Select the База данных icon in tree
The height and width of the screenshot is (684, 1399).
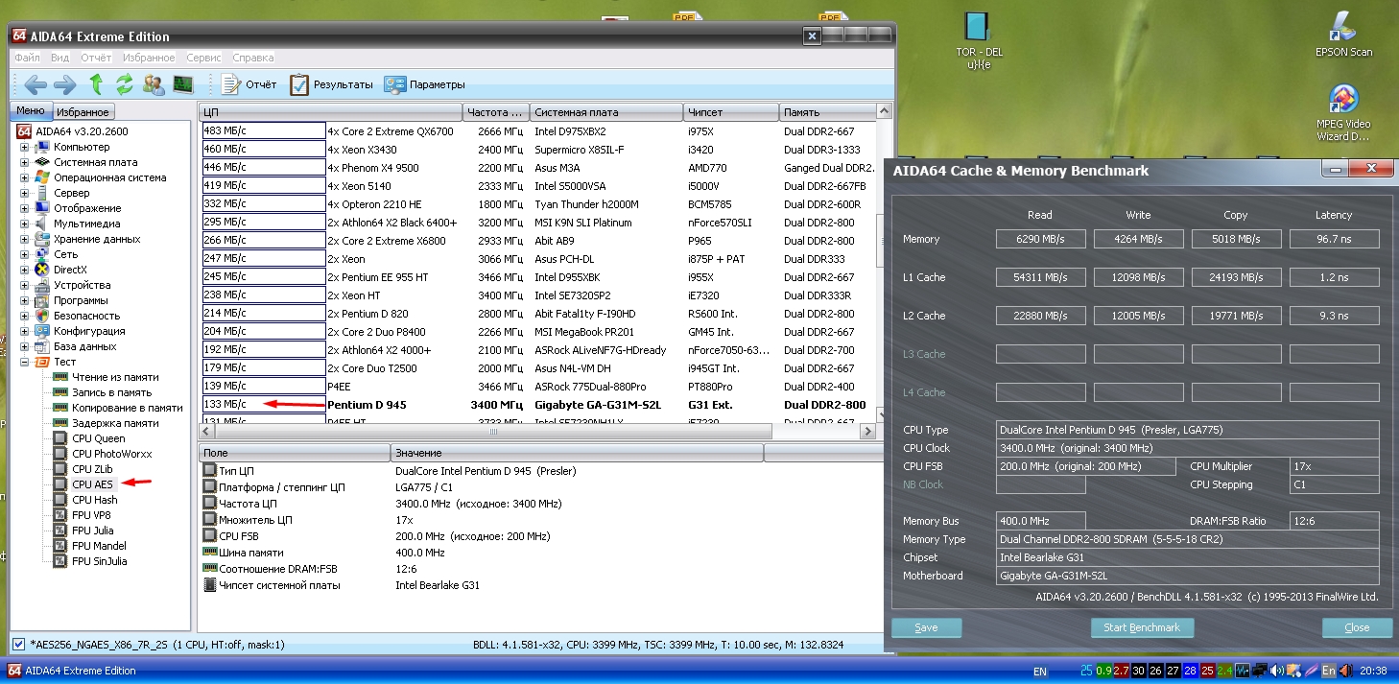pos(41,346)
